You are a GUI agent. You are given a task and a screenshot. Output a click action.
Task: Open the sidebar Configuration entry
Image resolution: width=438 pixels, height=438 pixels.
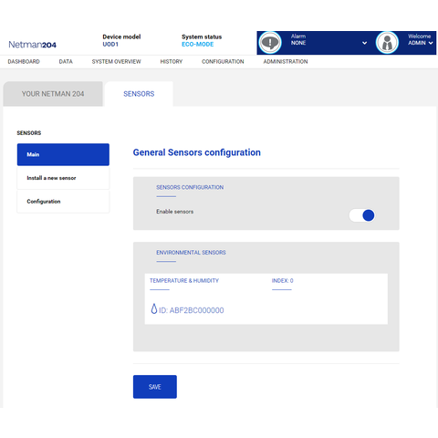(x=63, y=202)
